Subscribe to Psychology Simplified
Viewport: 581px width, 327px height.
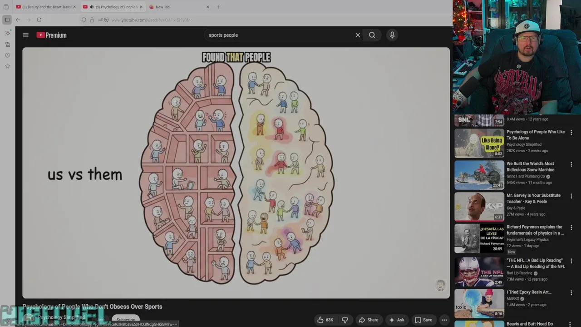pos(126,320)
